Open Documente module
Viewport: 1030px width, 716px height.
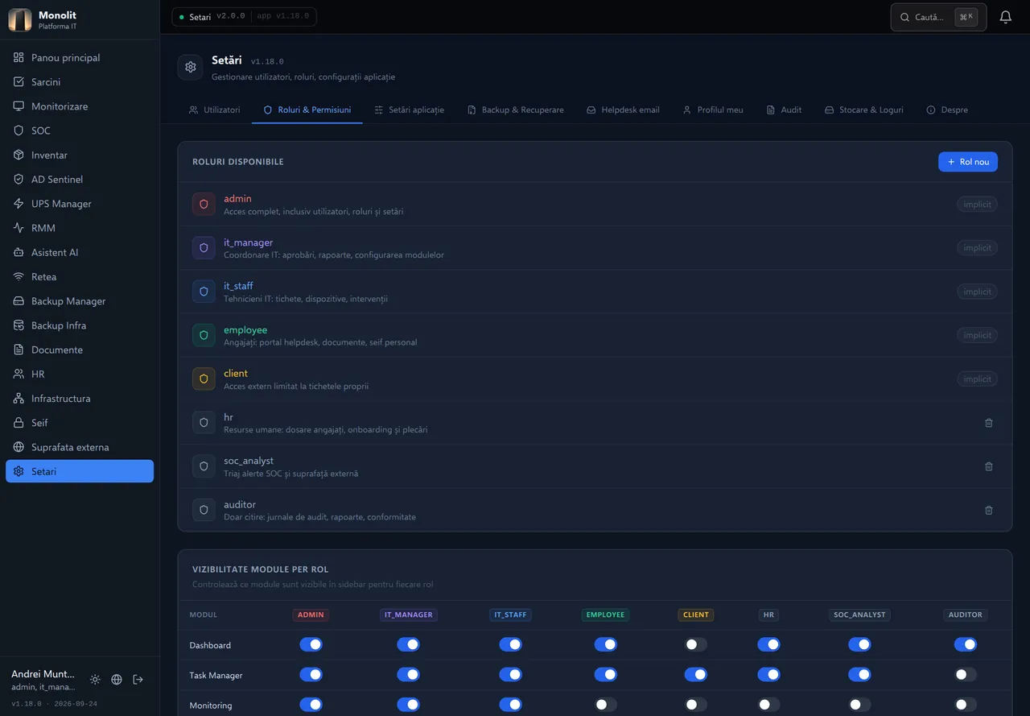pos(80,350)
